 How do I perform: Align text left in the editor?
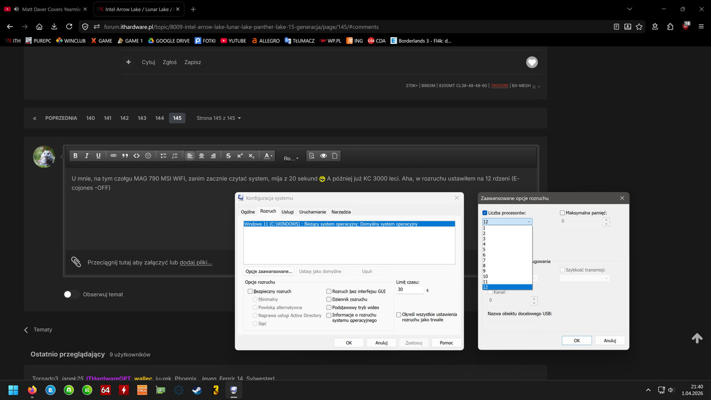click(190, 156)
